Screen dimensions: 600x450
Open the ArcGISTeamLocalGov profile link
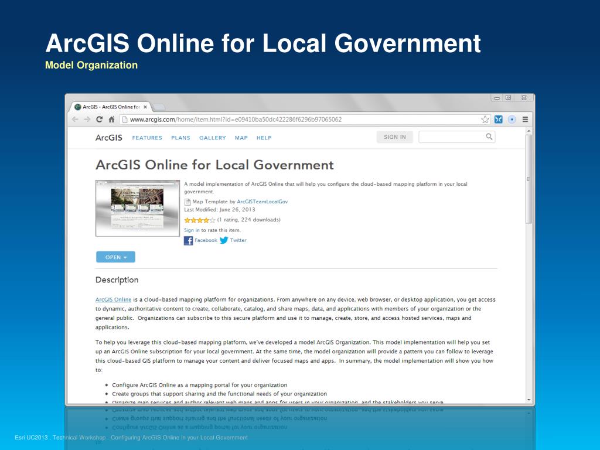click(x=262, y=202)
